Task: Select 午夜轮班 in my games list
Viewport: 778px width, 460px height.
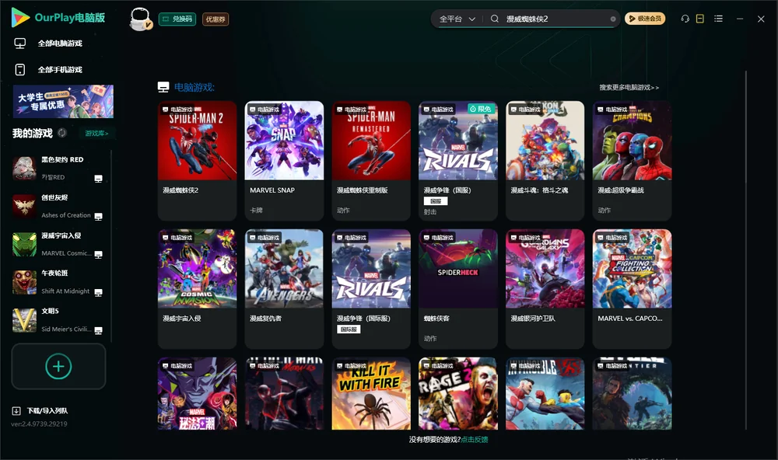Action: (58, 282)
